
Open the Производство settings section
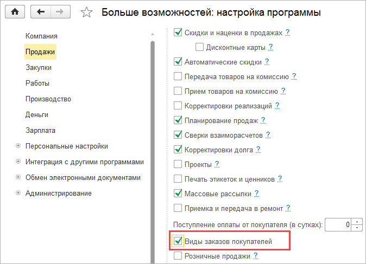click(48, 99)
